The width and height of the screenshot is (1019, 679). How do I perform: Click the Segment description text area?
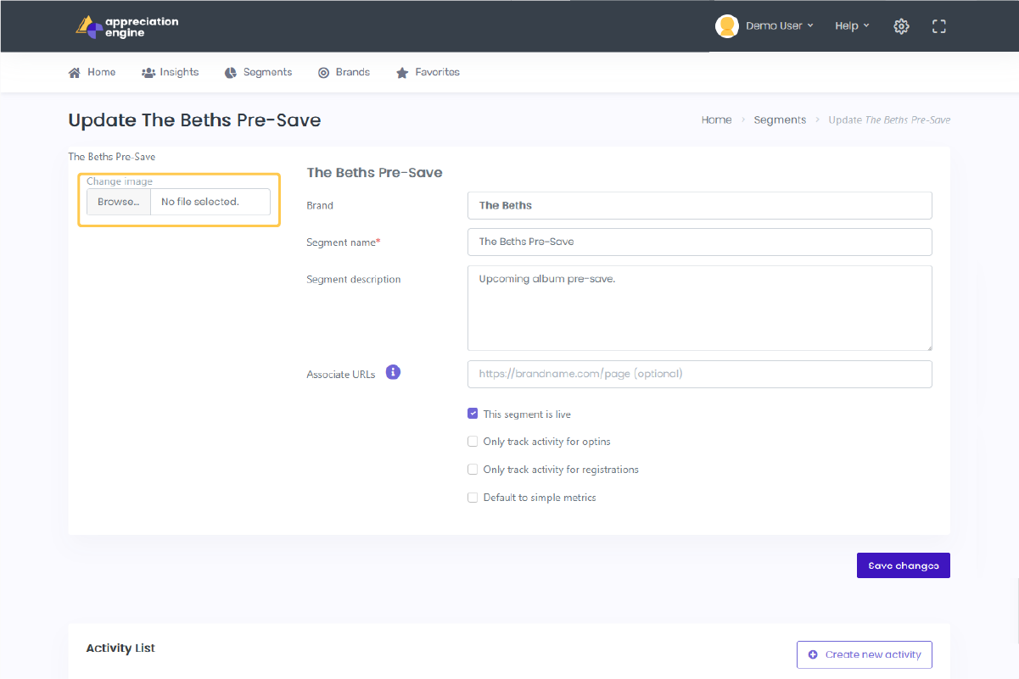(700, 308)
